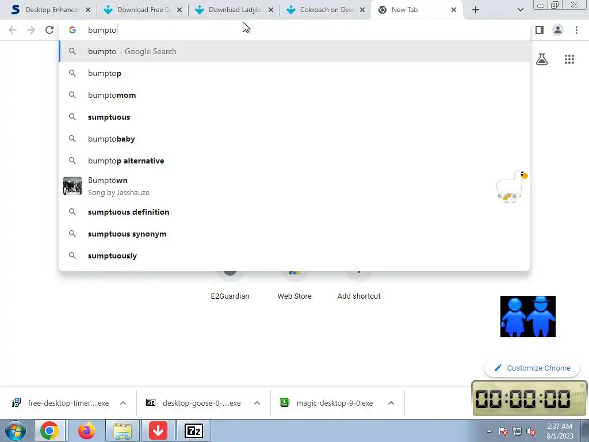Select the 'sumptuous synonym' suggestion
This screenshot has width=589, height=442.
(x=294, y=234)
